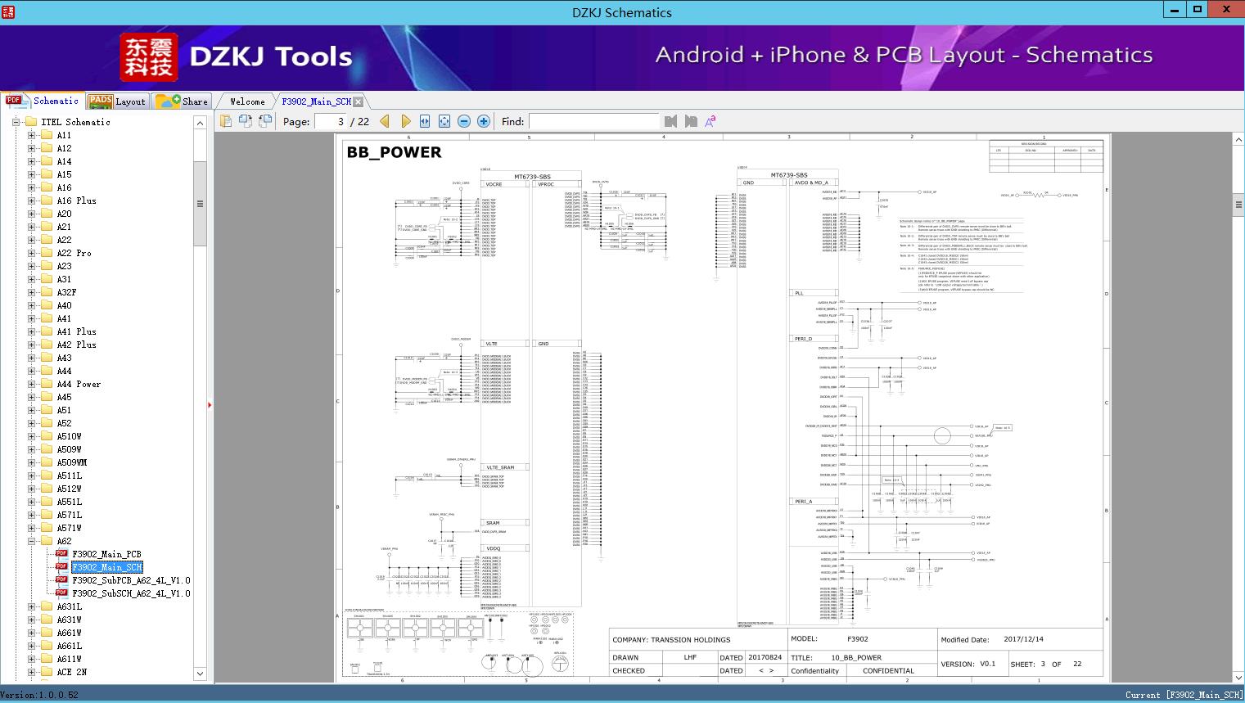Expand the A22 Pro folder

(31, 253)
